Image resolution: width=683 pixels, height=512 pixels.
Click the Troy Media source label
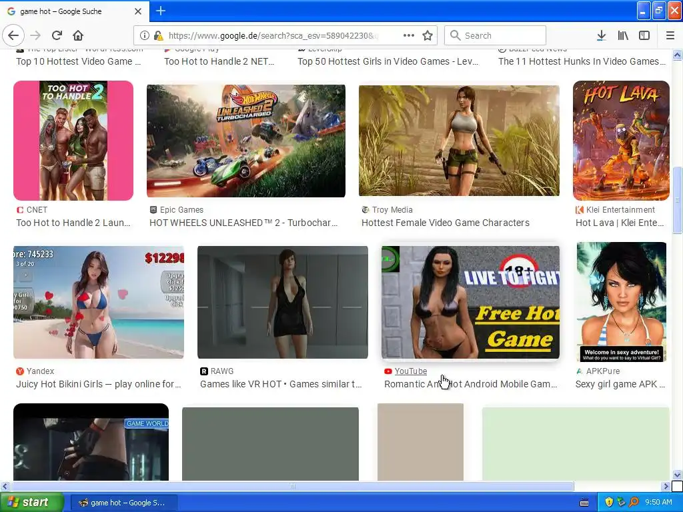[x=392, y=210]
